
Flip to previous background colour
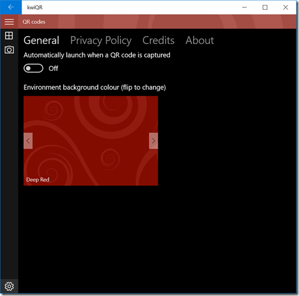coord(28,141)
